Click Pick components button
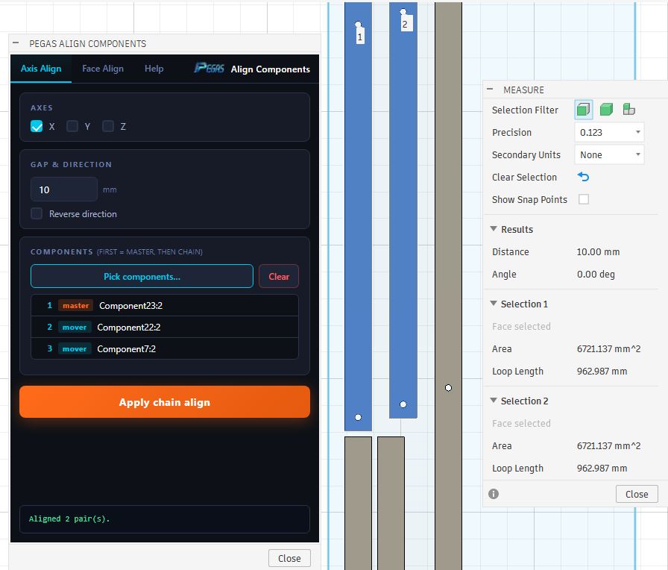 click(142, 276)
